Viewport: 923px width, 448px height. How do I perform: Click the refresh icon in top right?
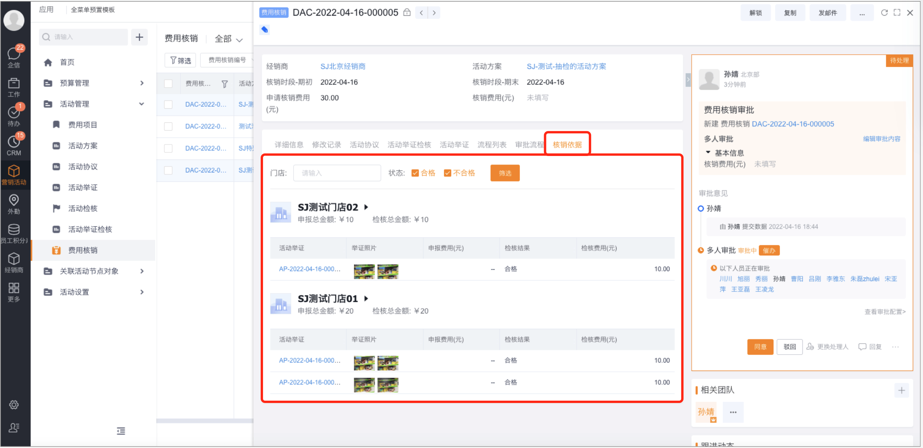(x=884, y=13)
